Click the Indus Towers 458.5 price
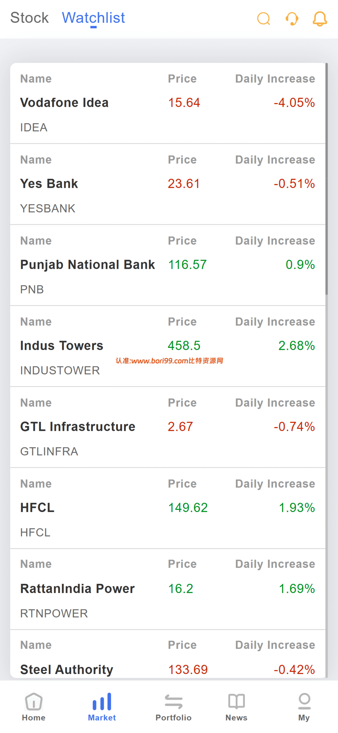The height and width of the screenshot is (733, 338). click(184, 346)
